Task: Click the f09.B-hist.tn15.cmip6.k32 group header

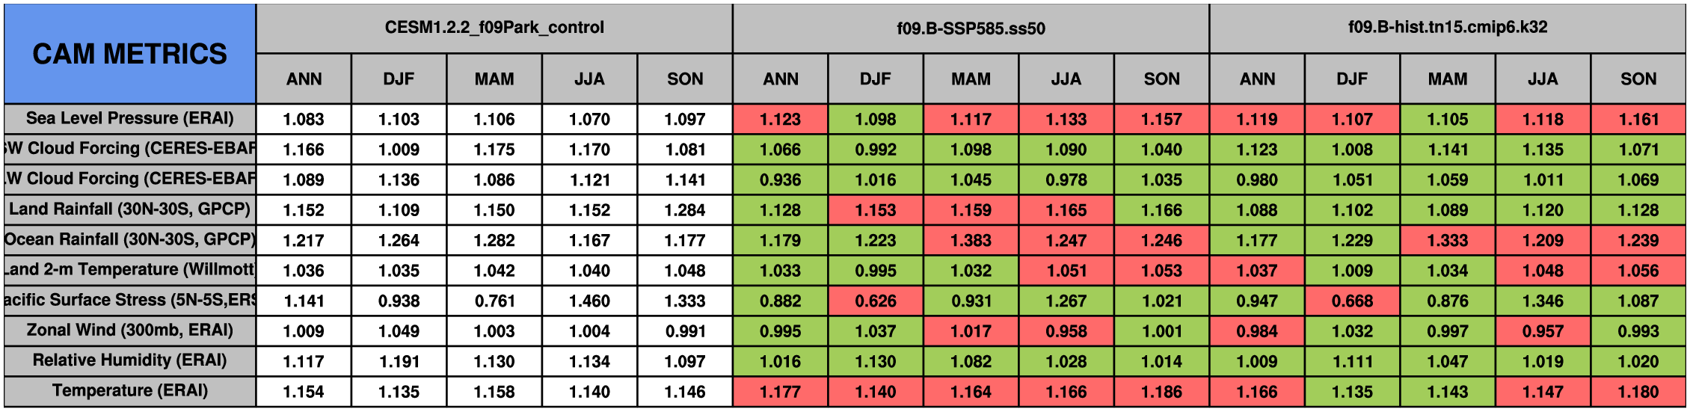Action: (1448, 28)
